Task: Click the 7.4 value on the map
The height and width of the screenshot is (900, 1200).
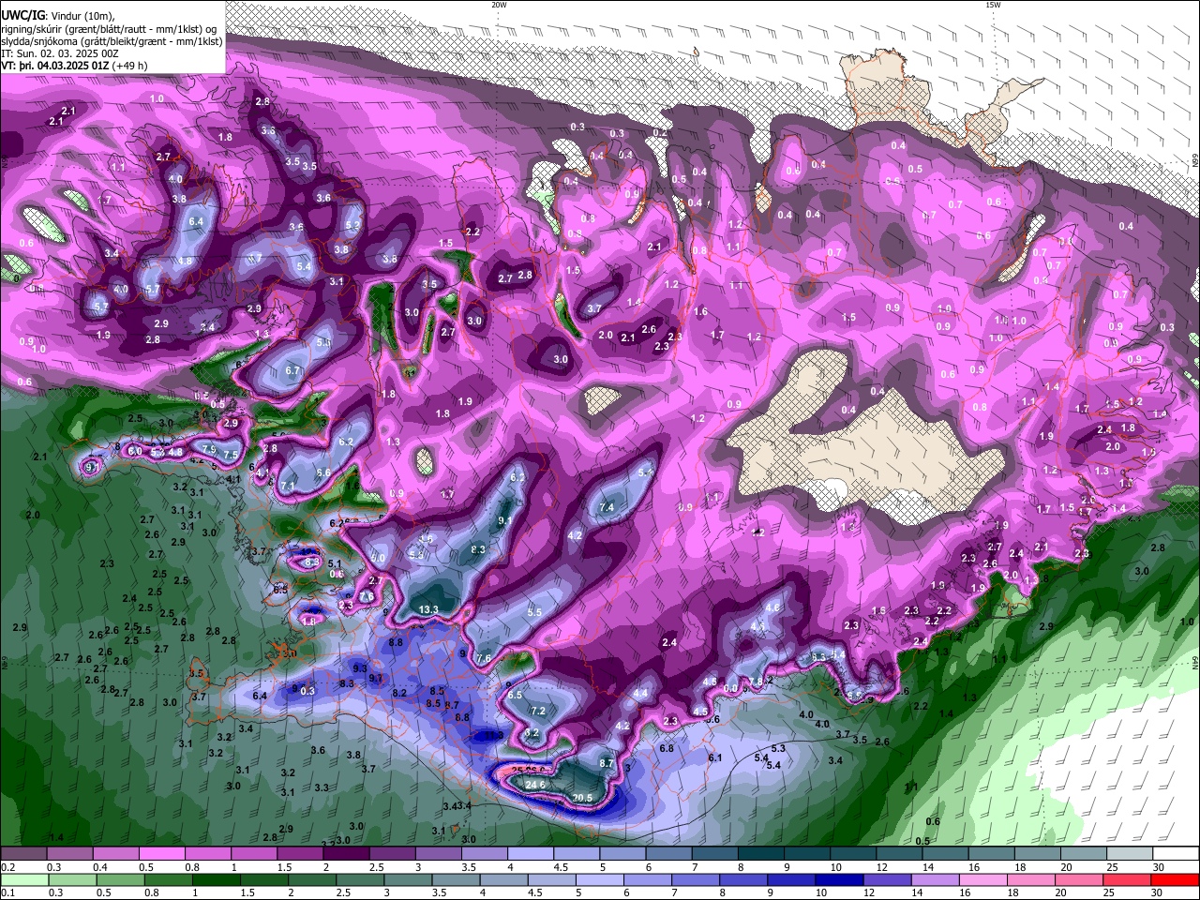Action: click(607, 507)
